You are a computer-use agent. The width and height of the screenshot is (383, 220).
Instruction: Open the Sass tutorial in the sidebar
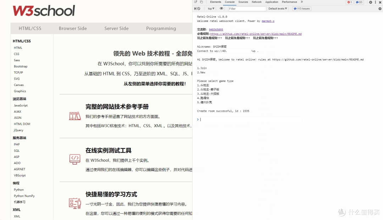[x=17, y=60]
